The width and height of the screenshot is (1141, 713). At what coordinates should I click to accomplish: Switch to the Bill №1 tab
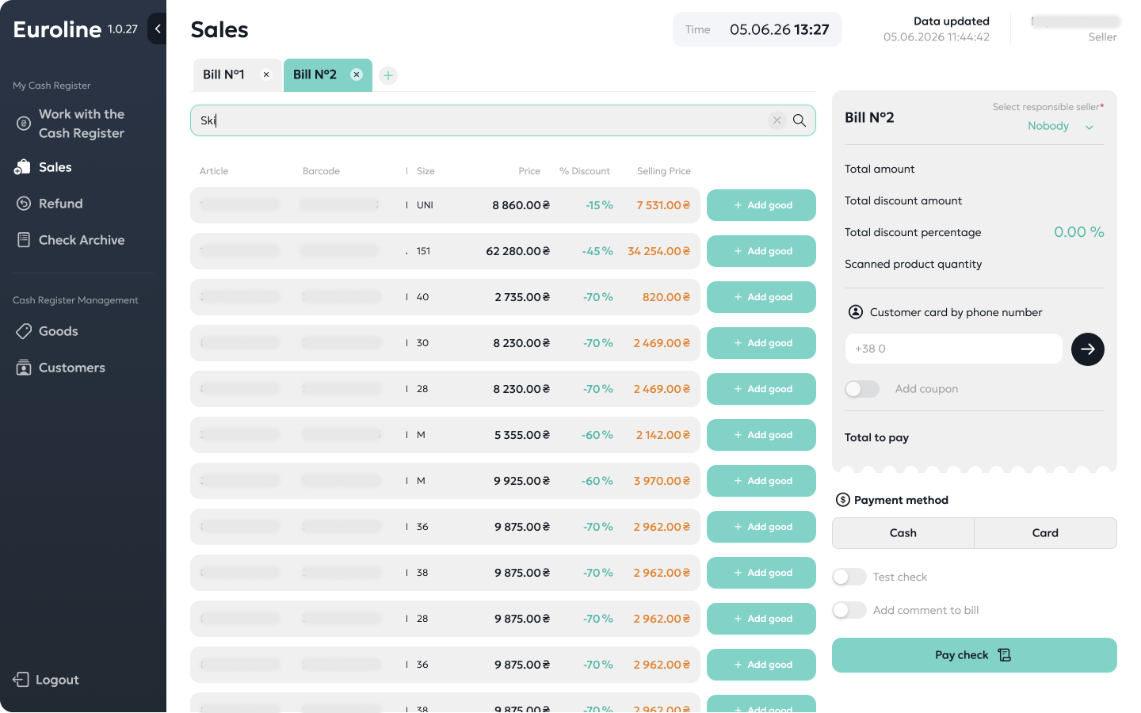point(224,74)
